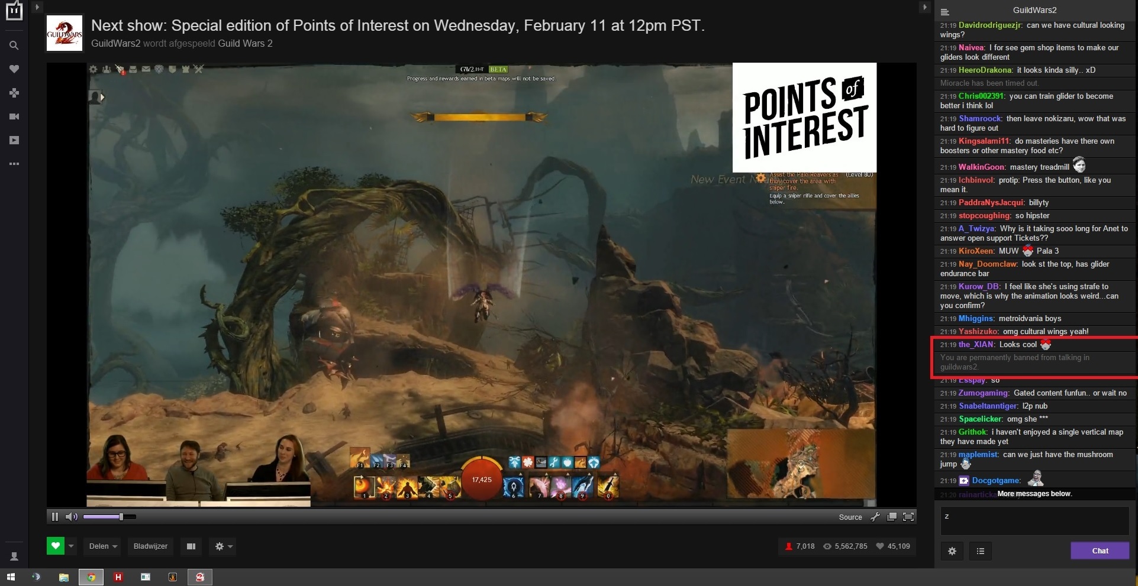Click Grithok's chat username
The image size is (1138, 586).
972,432
